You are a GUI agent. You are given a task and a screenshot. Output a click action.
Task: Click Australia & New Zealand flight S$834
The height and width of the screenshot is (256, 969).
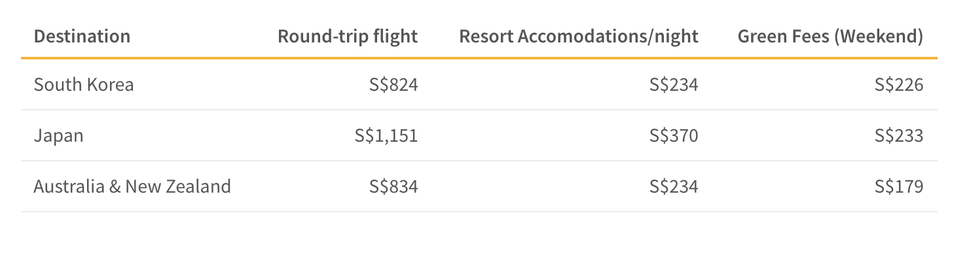click(393, 186)
